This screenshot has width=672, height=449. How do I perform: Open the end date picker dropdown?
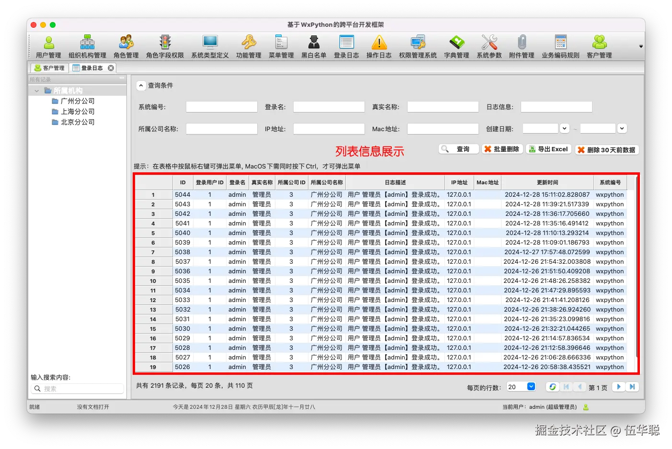(622, 128)
